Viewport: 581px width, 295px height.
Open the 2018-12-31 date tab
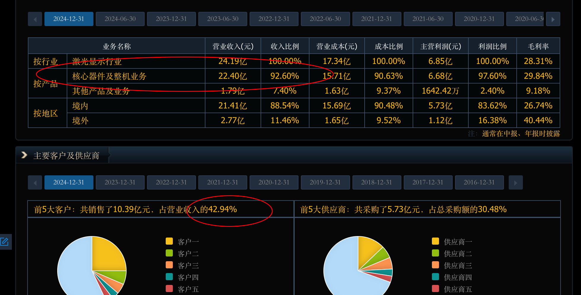pos(376,182)
